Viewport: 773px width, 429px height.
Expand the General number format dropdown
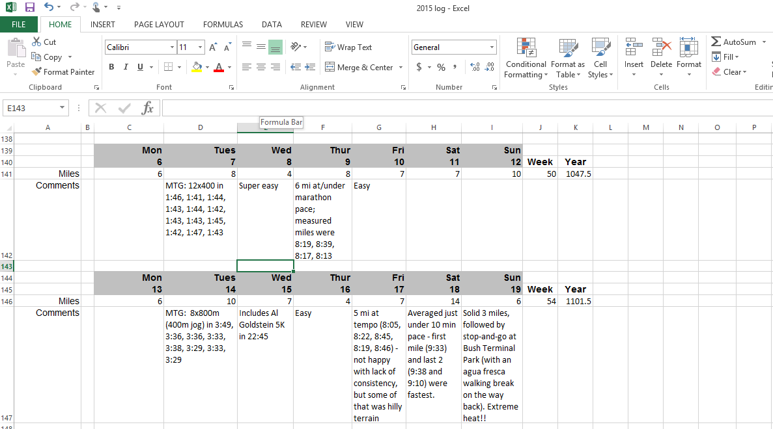click(492, 47)
